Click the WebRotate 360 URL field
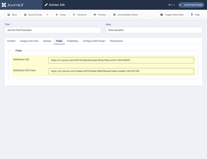This screenshot has width=207, height=159. [x=121, y=60]
